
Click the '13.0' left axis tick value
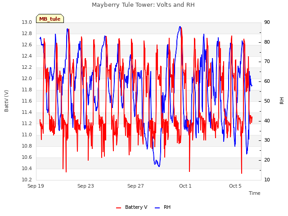(x=27, y=22)
